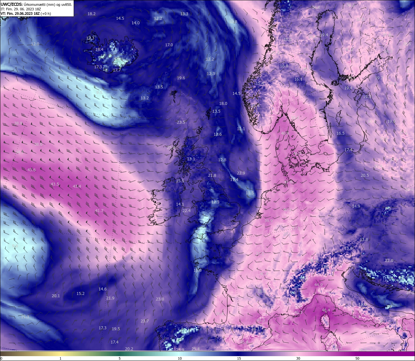Image resolution: width=415 pixels, height=361 pixels.
Task: Click the VT valid time line (+0 h)
Action: [26, 14]
